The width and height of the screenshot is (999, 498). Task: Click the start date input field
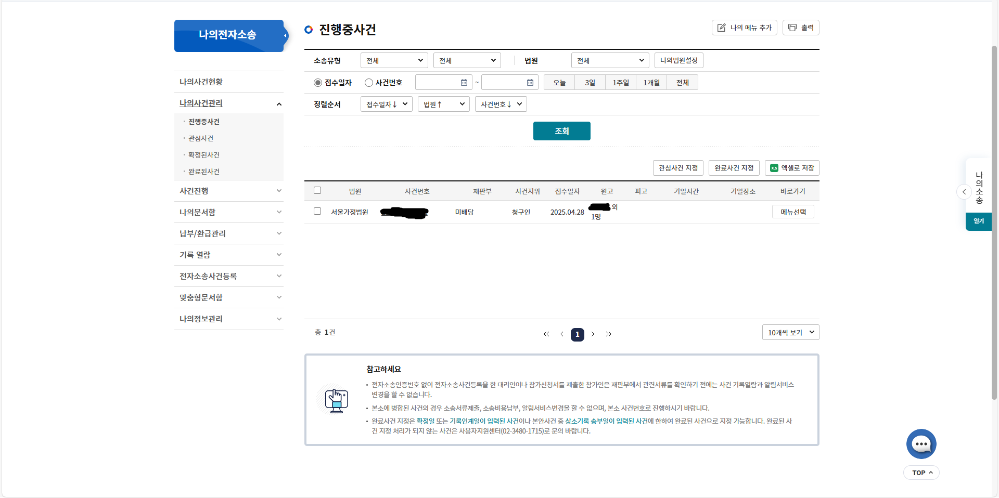coord(440,82)
